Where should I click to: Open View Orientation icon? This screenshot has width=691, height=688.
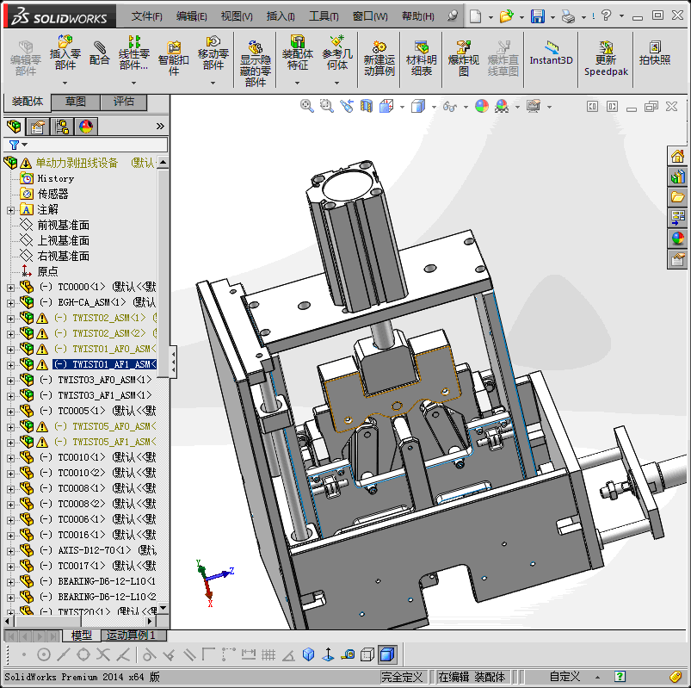pos(386,106)
